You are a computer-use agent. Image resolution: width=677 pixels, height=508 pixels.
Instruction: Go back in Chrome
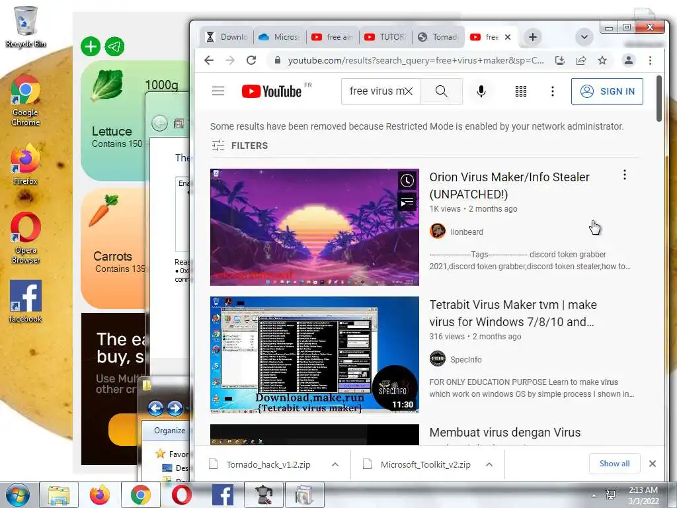pos(209,60)
